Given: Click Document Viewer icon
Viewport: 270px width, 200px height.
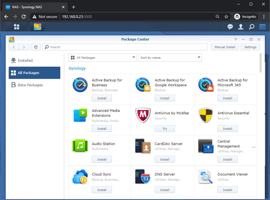Looking at the screenshot, I should (206, 177).
